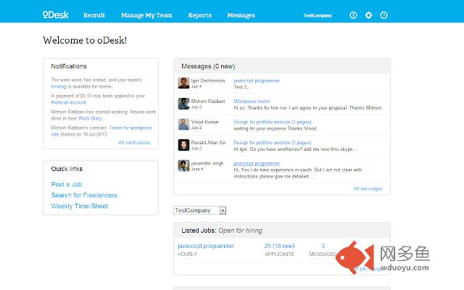Open the Work Diary link

coord(90,118)
